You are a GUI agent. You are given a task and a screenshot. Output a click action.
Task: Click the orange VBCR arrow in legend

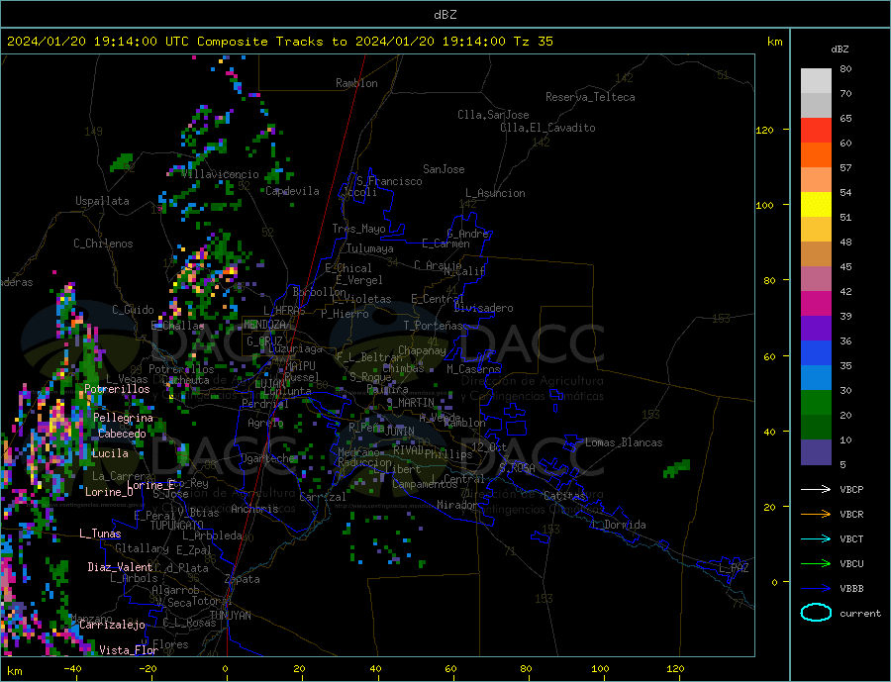point(816,515)
